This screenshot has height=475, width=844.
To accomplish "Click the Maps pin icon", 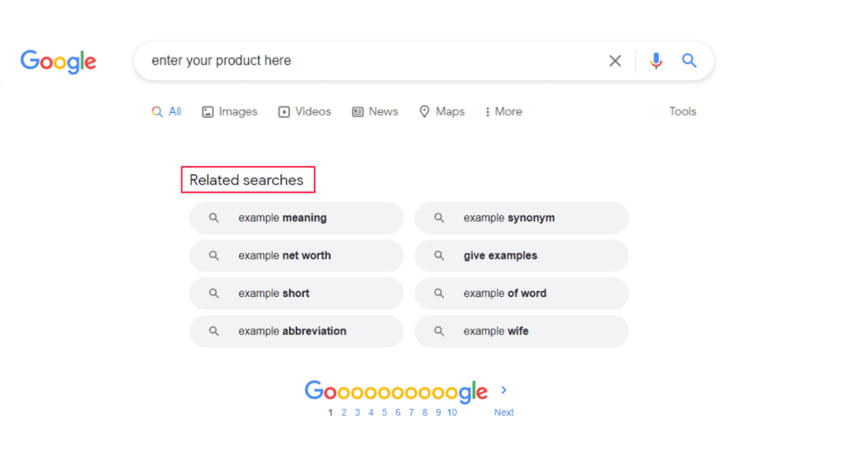I will (x=424, y=111).
